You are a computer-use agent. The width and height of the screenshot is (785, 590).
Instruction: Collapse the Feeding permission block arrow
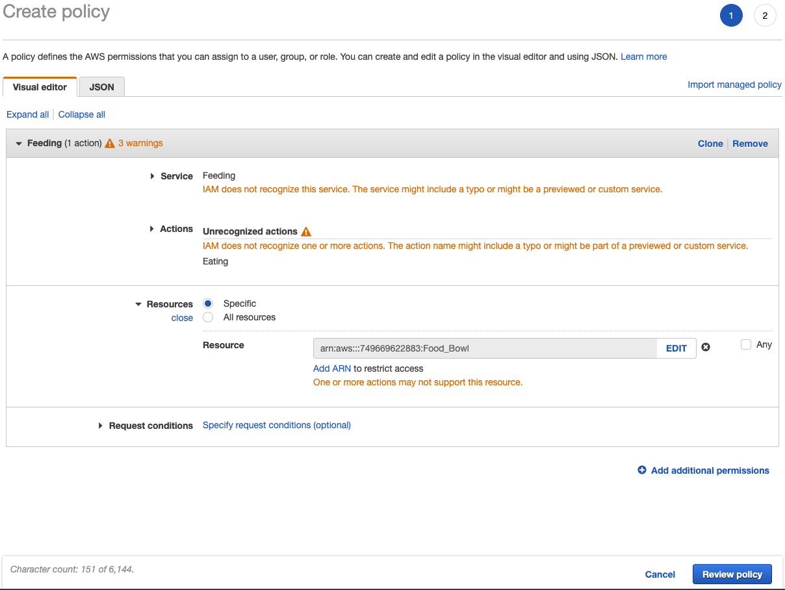pyautogui.click(x=19, y=143)
